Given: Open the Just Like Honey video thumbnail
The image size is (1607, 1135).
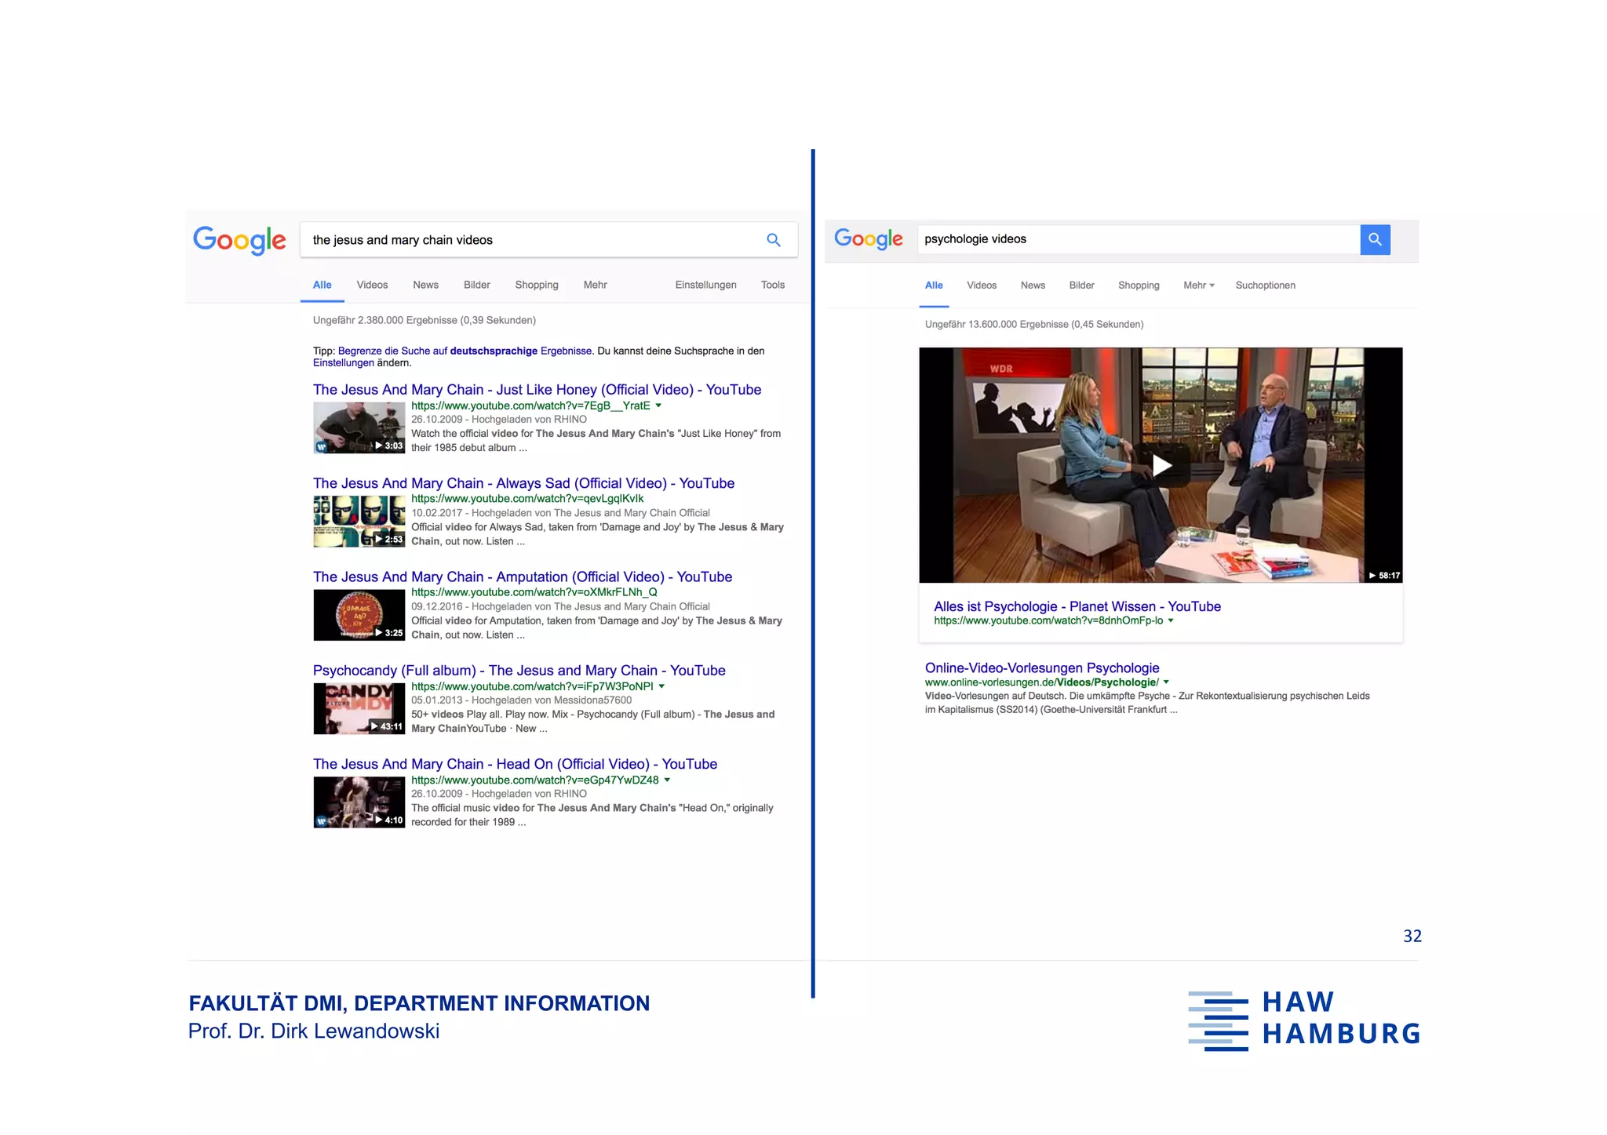Looking at the screenshot, I should (x=359, y=427).
